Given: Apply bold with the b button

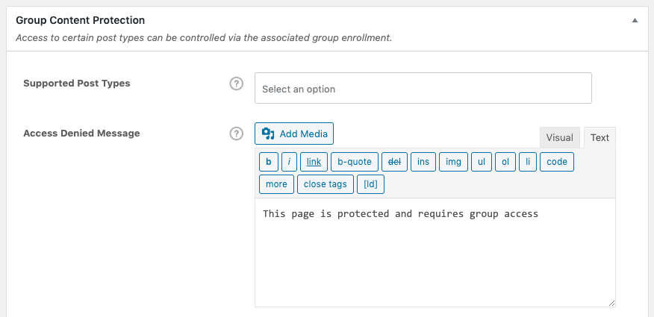Looking at the screenshot, I should (268, 162).
